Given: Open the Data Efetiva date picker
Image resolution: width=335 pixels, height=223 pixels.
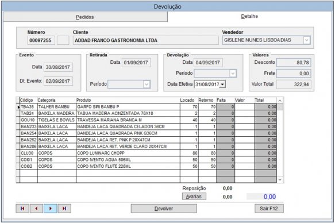Looking at the screenshot, I should 222,84.
